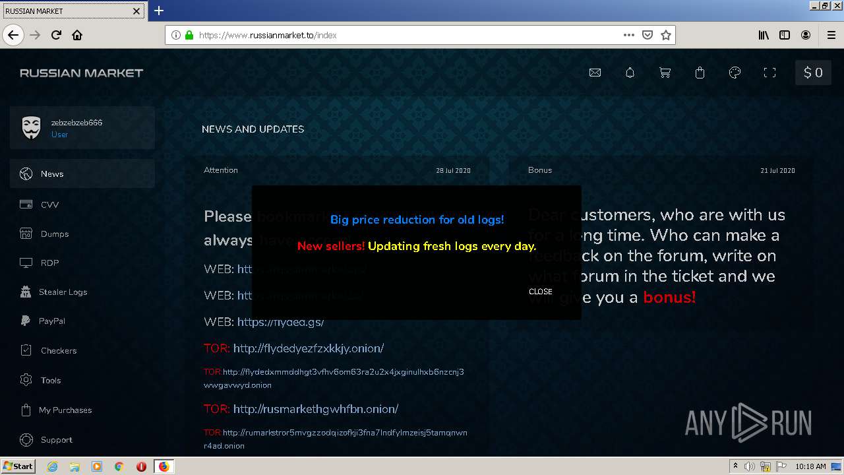Open Firefox library icon
The height and width of the screenshot is (475, 844).
(764, 35)
